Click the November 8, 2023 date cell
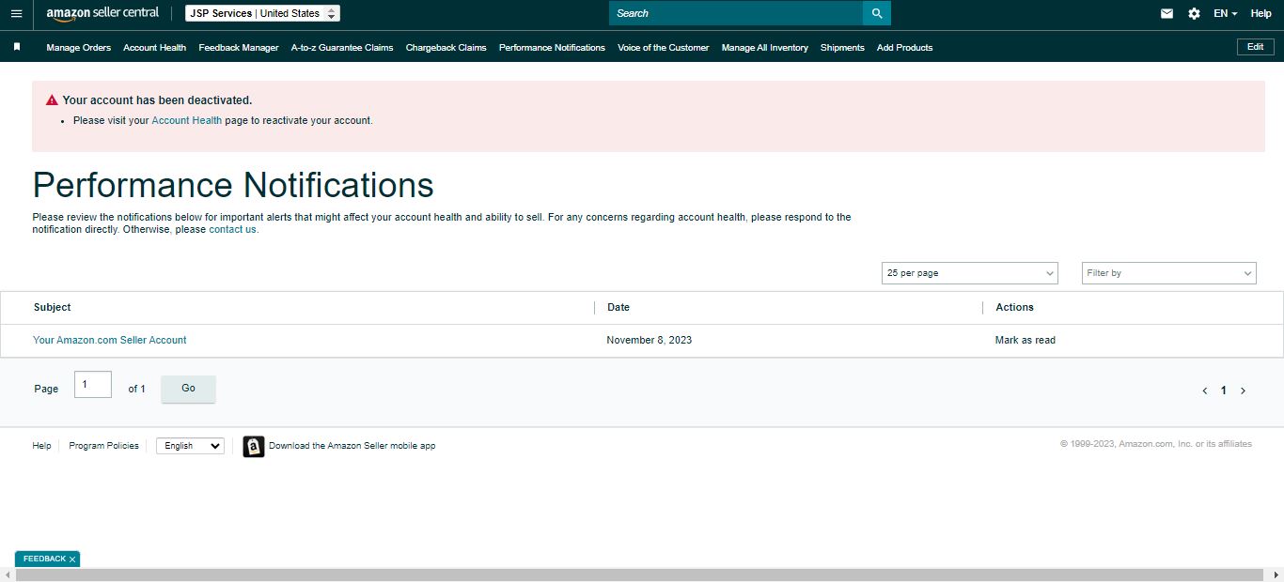The width and height of the screenshot is (1284, 582). [x=650, y=340]
